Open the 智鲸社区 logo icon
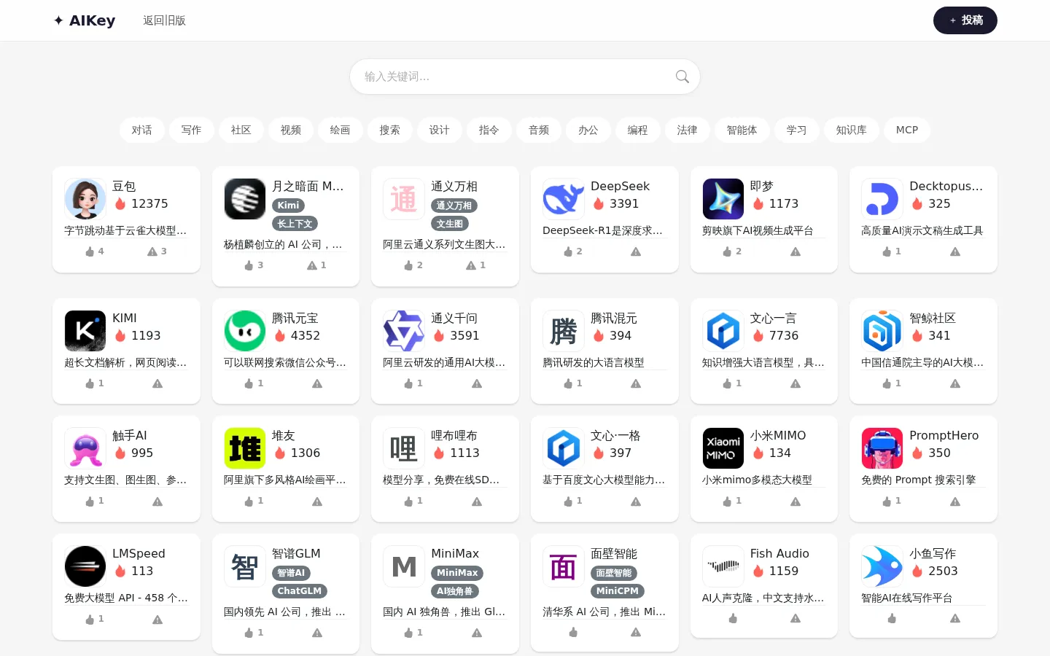This screenshot has width=1050, height=656. (882, 331)
